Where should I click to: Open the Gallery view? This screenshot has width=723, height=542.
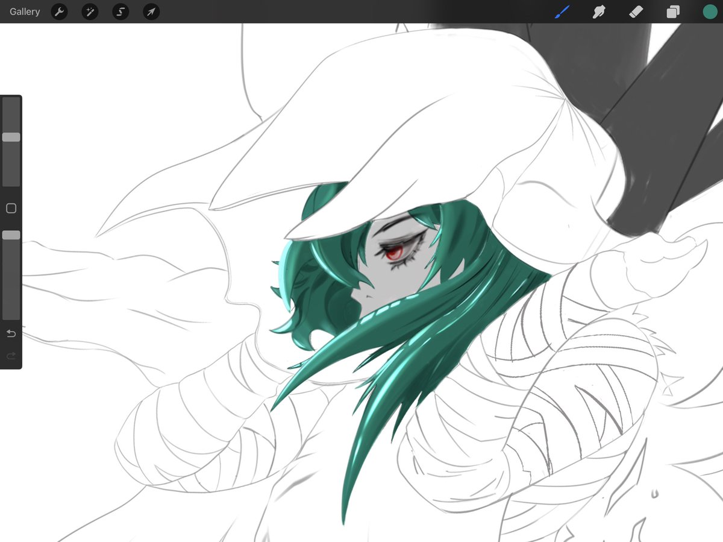point(25,11)
